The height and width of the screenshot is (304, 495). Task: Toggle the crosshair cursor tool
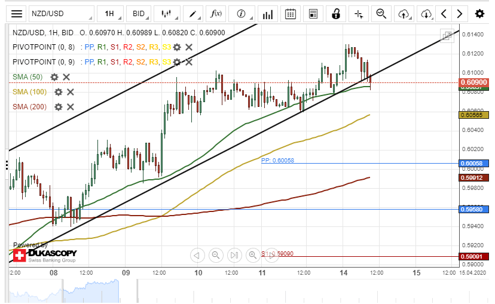click(x=358, y=14)
